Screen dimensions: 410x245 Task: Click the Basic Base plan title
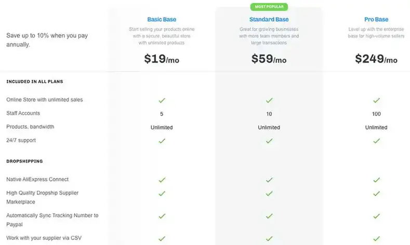[x=162, y=19]
